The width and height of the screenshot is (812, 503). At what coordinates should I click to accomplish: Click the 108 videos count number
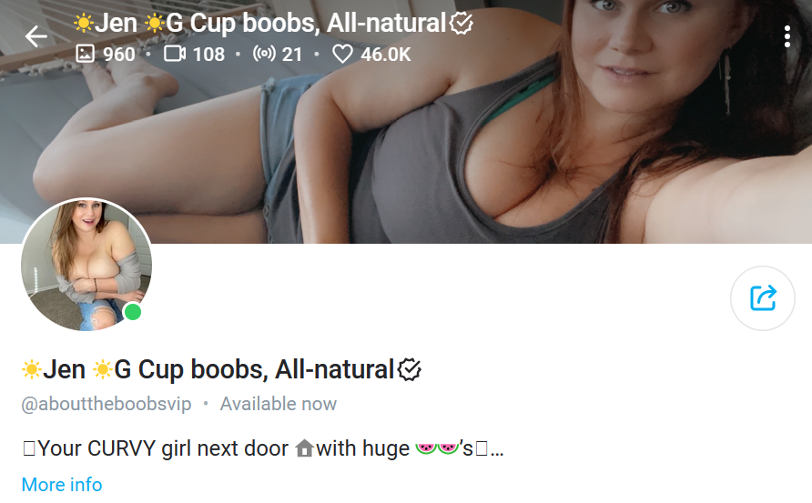coord(208,54)
